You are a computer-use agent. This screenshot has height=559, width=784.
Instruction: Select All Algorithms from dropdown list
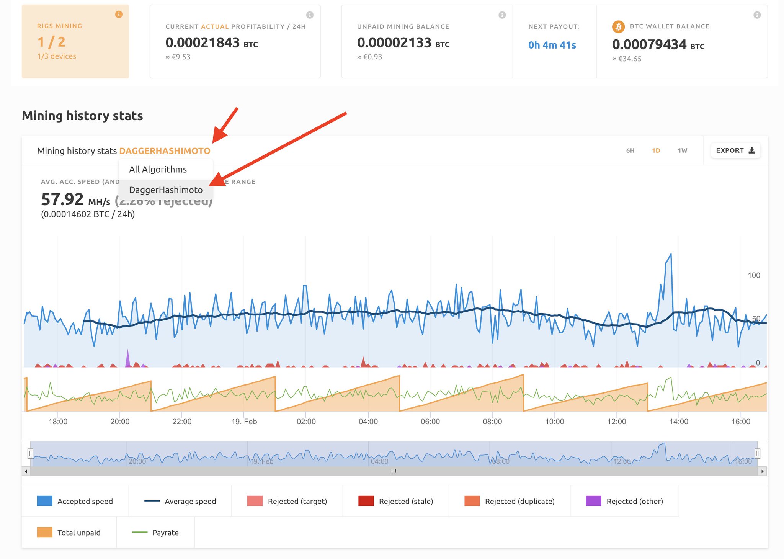pyautogui.click(x=158, y=169)
